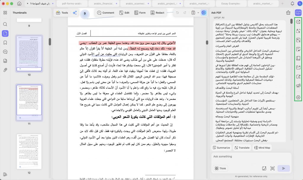Click the Ask PDF chat scrollbar handle

pos(291,21)
